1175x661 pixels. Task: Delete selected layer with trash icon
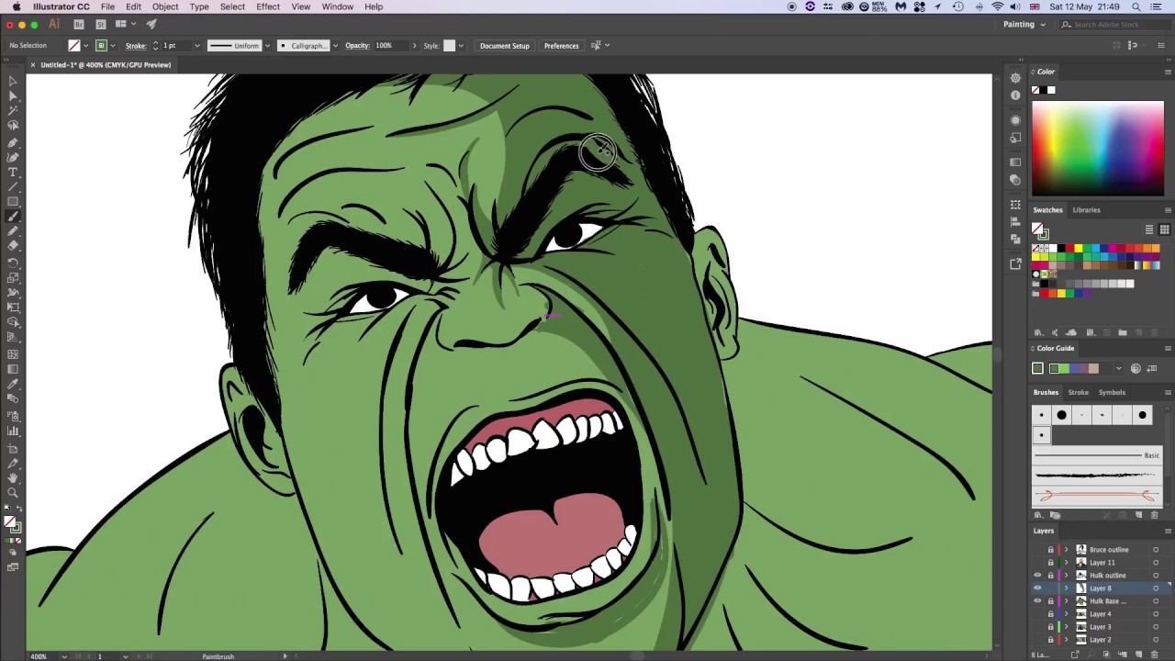(1155, 655)
